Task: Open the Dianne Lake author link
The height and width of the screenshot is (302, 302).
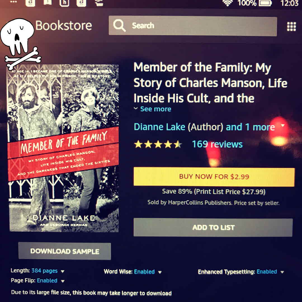Action: click(159, 127)
